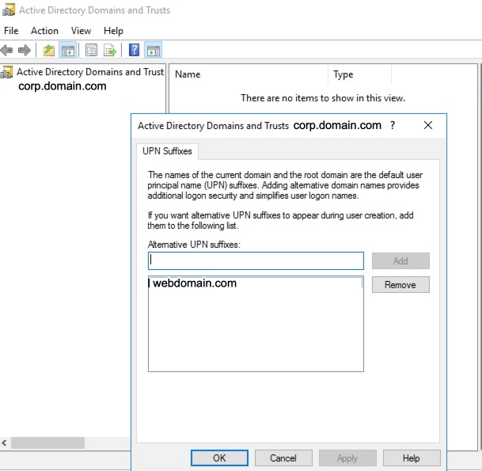The width and height of the screenshot is (482, 471).
Task: Click the Type column header
Action: tap(359, 74)
